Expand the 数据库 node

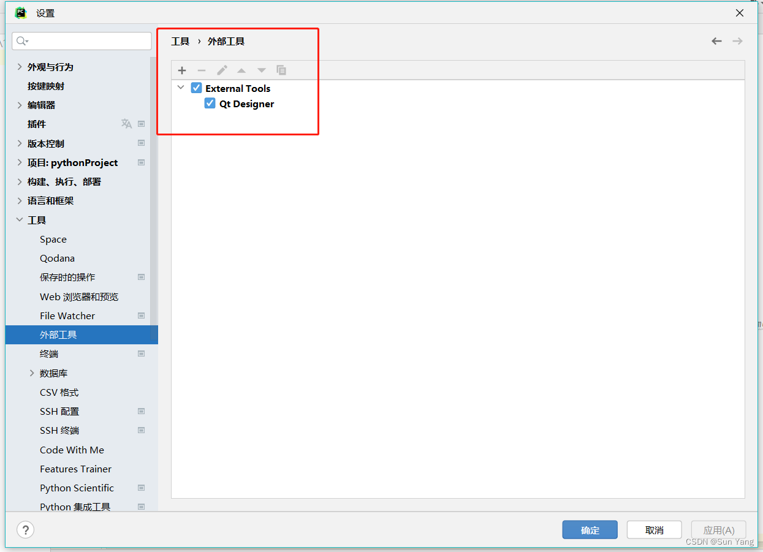tap(32, 373)
